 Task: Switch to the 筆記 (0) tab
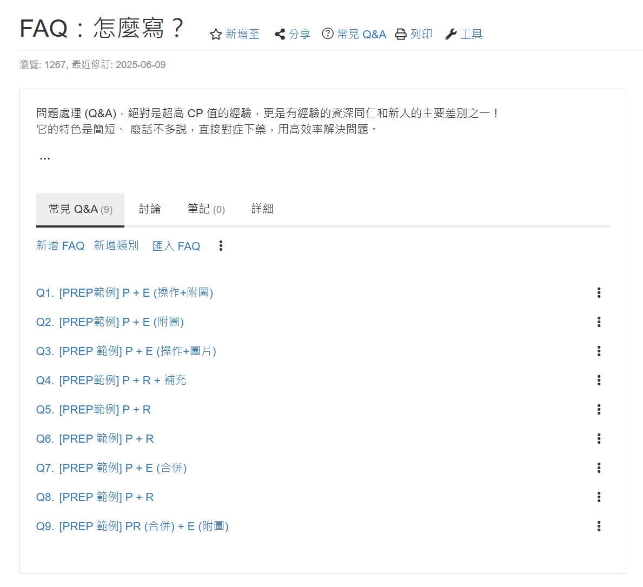pos(206,209)
